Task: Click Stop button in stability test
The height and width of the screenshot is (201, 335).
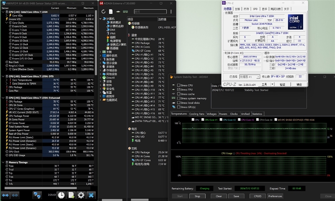Action: (x=197, y=196)
